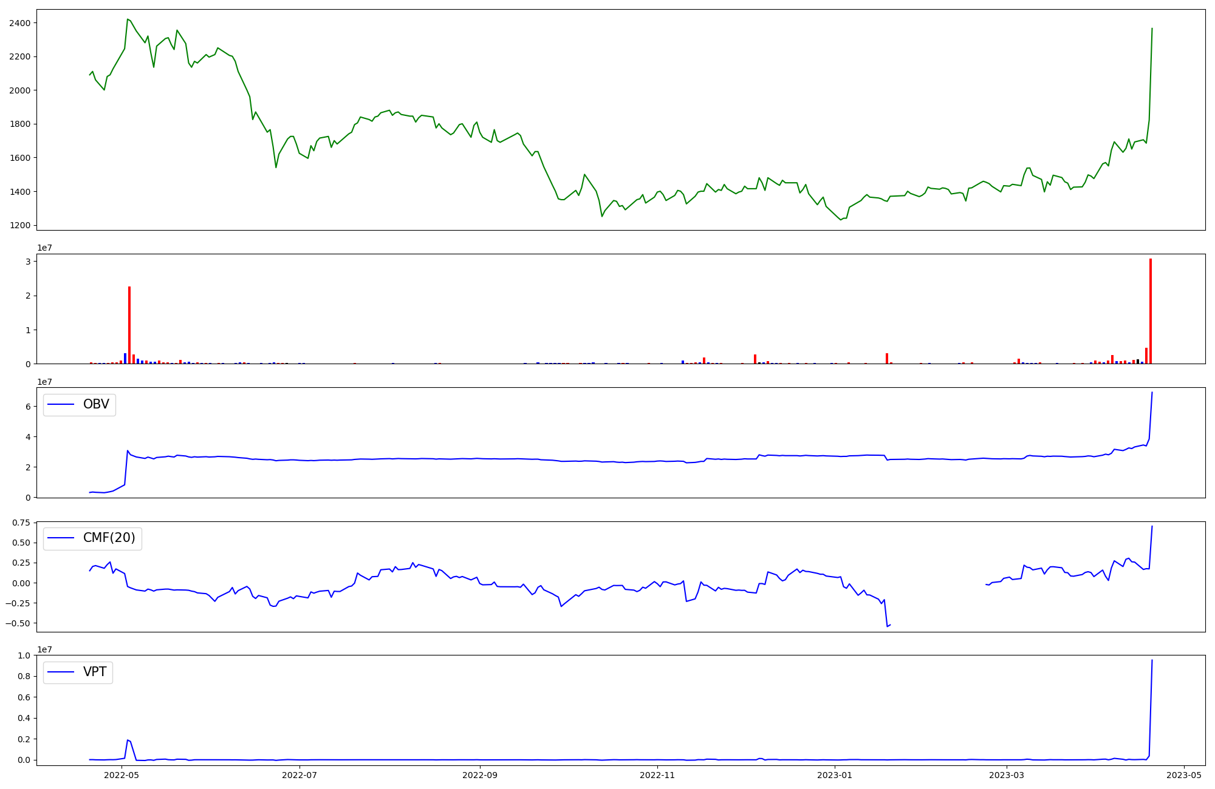Click the 1400 price axis label

click(x=19, y=192)
